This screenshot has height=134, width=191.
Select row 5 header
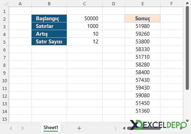coord(5,42)
